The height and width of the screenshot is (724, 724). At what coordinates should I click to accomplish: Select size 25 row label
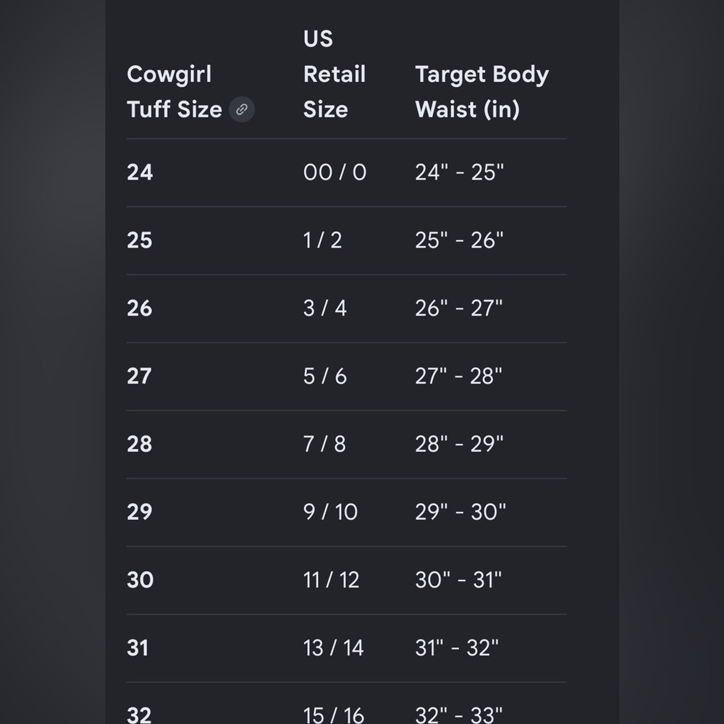click(x=140, y=240)
